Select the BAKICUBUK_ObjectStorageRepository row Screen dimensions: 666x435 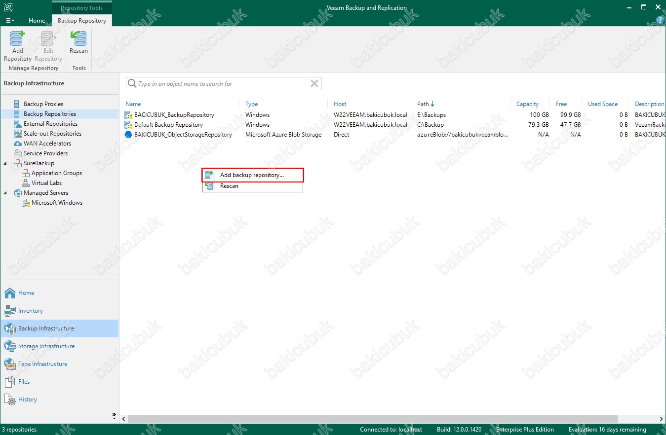[392, 135]
